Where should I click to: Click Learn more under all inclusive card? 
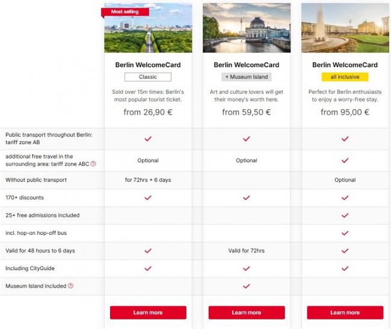click(x=345, y=313)
